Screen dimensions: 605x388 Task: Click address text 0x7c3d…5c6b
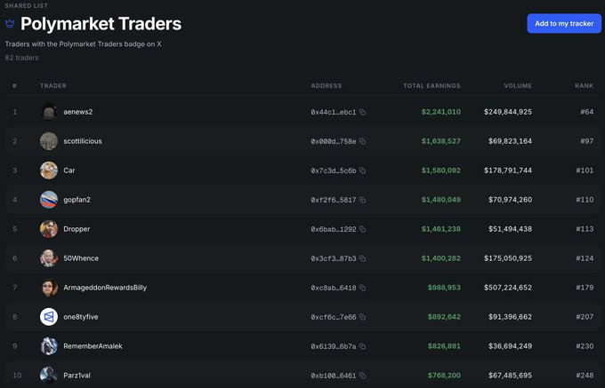[334, 170]
